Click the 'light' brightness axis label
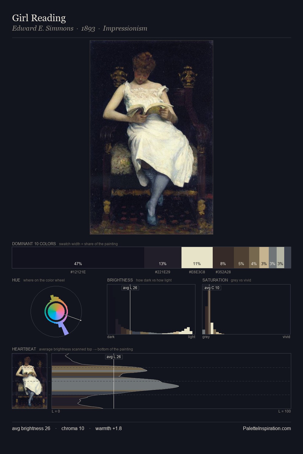This screenshot has width=303, height=454. (191, 337)
